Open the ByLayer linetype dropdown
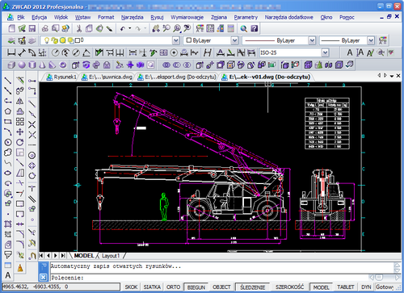404x293 pixels. (312, 40)
